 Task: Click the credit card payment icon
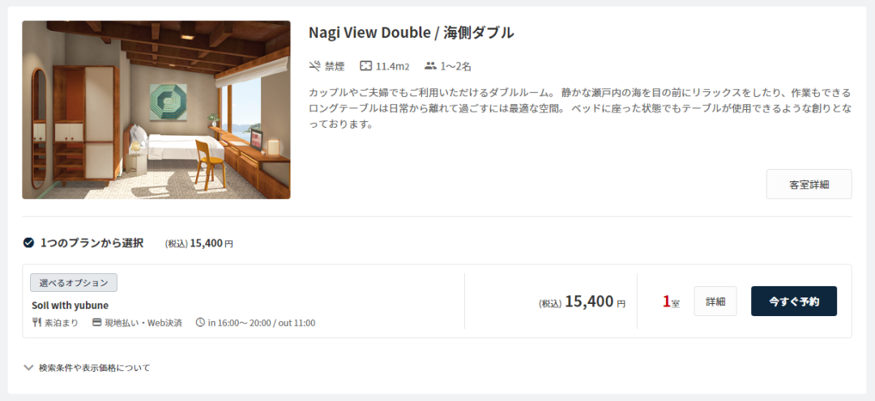96,323
